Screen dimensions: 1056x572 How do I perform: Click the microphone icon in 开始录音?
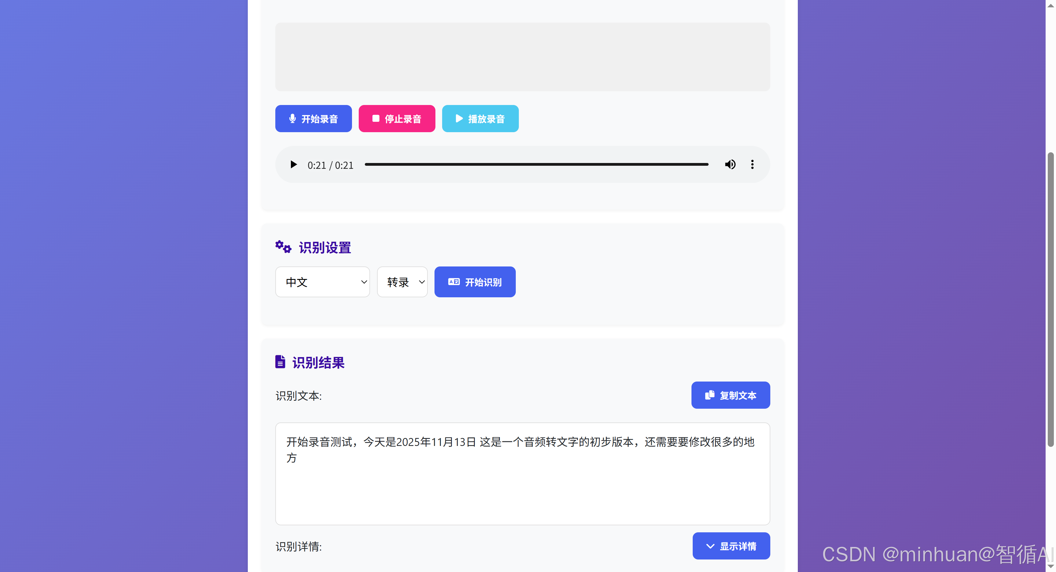coord(292,119)
